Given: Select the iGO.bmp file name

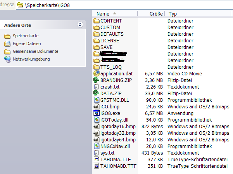Looking at the screenshot, I should click(110, 107).
